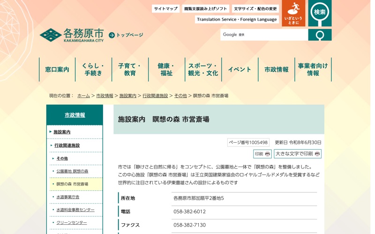Focus the Google search input field

click(x=264, y=35)
